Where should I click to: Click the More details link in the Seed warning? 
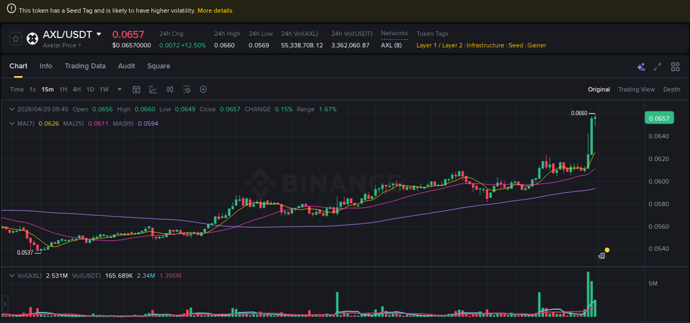pyautogui.click(x=215, y=10)
